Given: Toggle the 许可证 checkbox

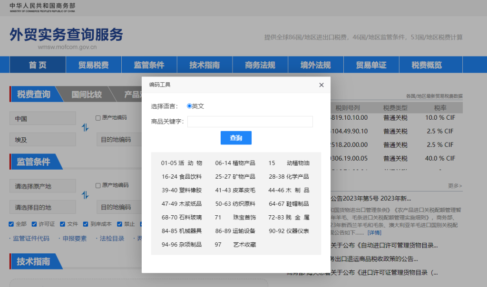Looking at the screenshot, I should [x=34, y=224].
